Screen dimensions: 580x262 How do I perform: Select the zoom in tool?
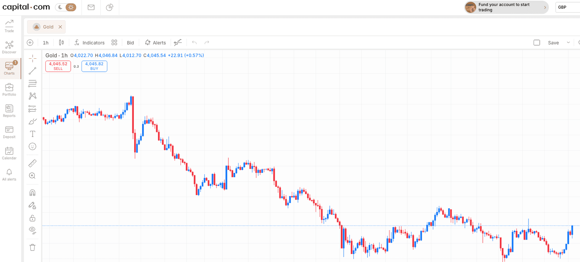(x=32, y=176)
